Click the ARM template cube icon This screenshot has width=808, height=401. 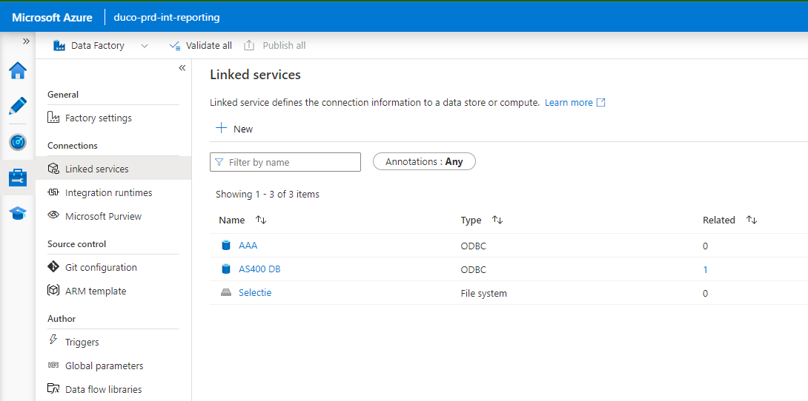coord(53,291)
